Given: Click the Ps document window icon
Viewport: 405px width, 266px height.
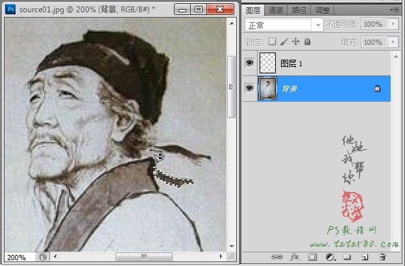Looking at the screenshot, I should point(10,10).
